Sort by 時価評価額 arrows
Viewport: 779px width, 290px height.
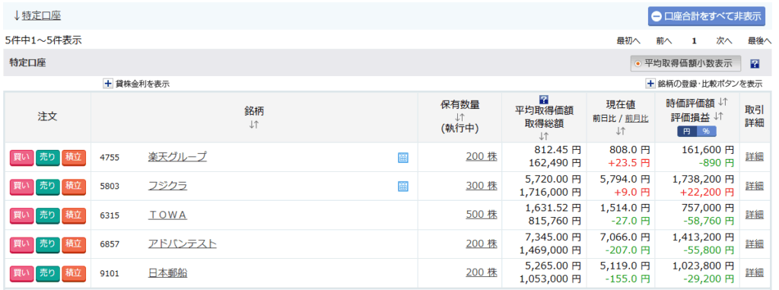pos(723,103)
